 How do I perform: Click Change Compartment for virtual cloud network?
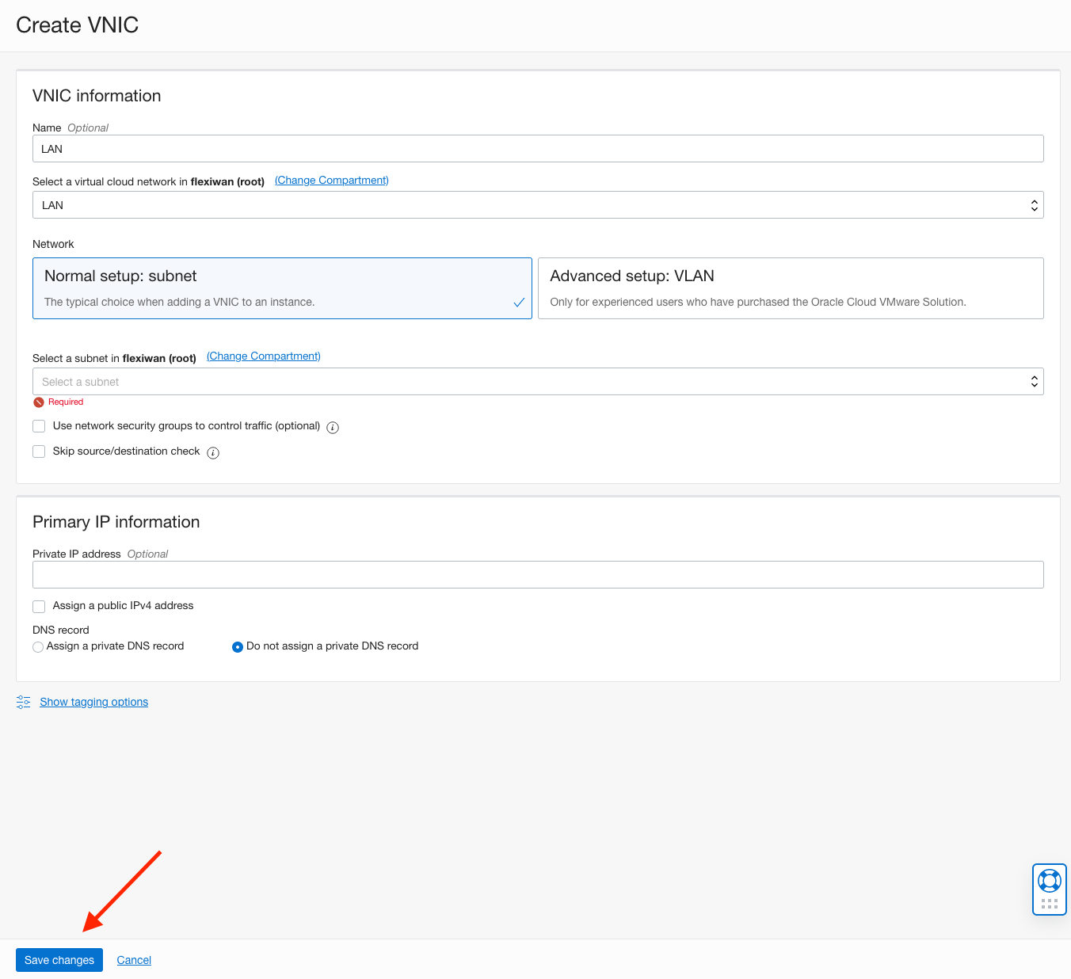pos(331,181)
